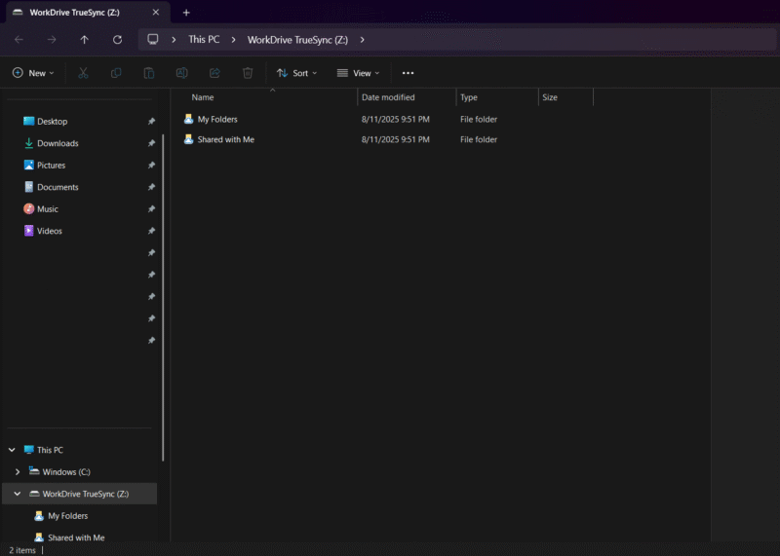Select My Folders in navigation tree
The image size is (780, 556).
pos(67,516)
